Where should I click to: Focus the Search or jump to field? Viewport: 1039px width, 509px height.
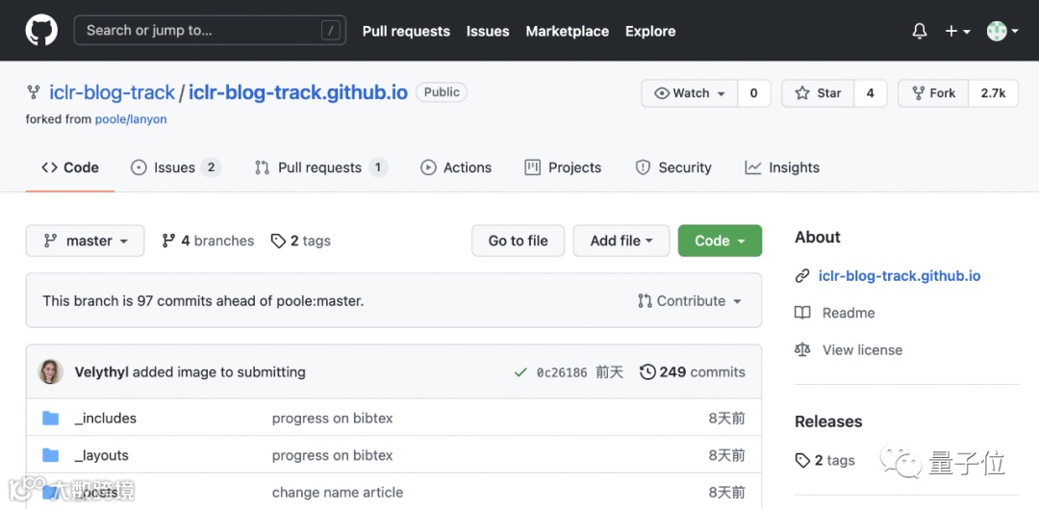[210, 31]
